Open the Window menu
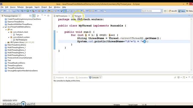Viewport: 193px width, 108px height. pyautogui.click(x=57, y=7)
